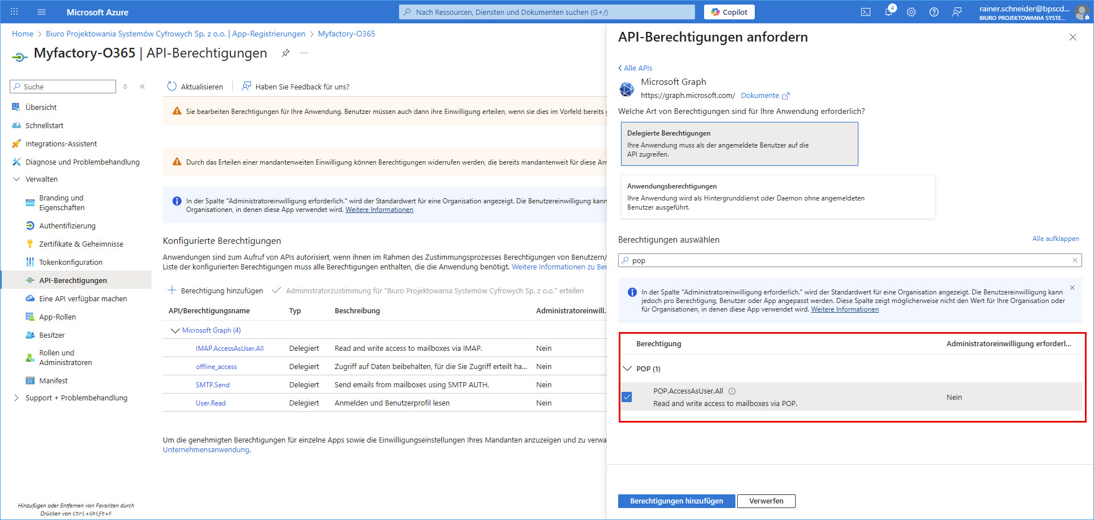1094x520 pixels.
Task: Clear the pop search text
Action: [1075, 260]
